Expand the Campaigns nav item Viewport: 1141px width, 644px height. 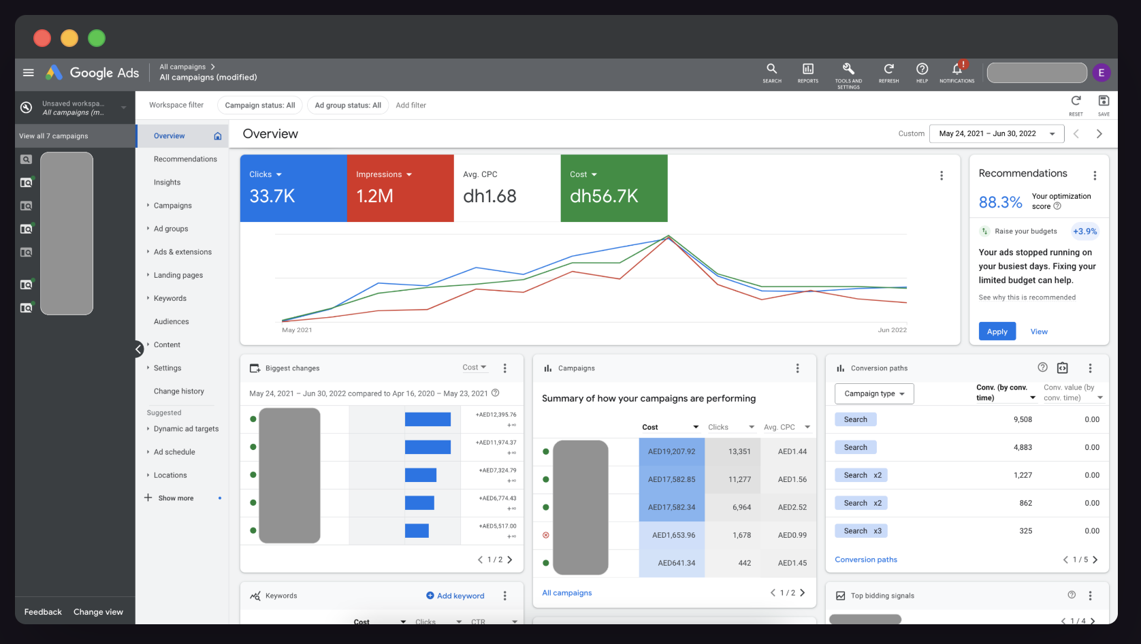tap(148, 205)
